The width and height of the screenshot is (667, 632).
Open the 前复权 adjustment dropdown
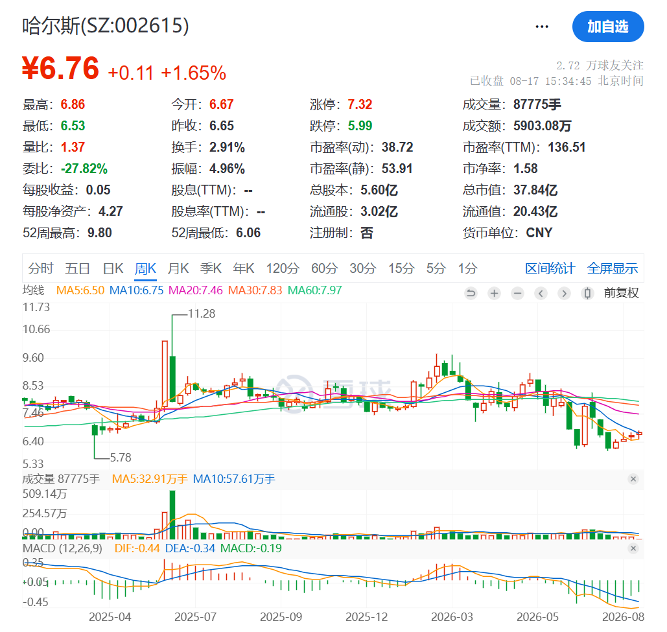622,293
